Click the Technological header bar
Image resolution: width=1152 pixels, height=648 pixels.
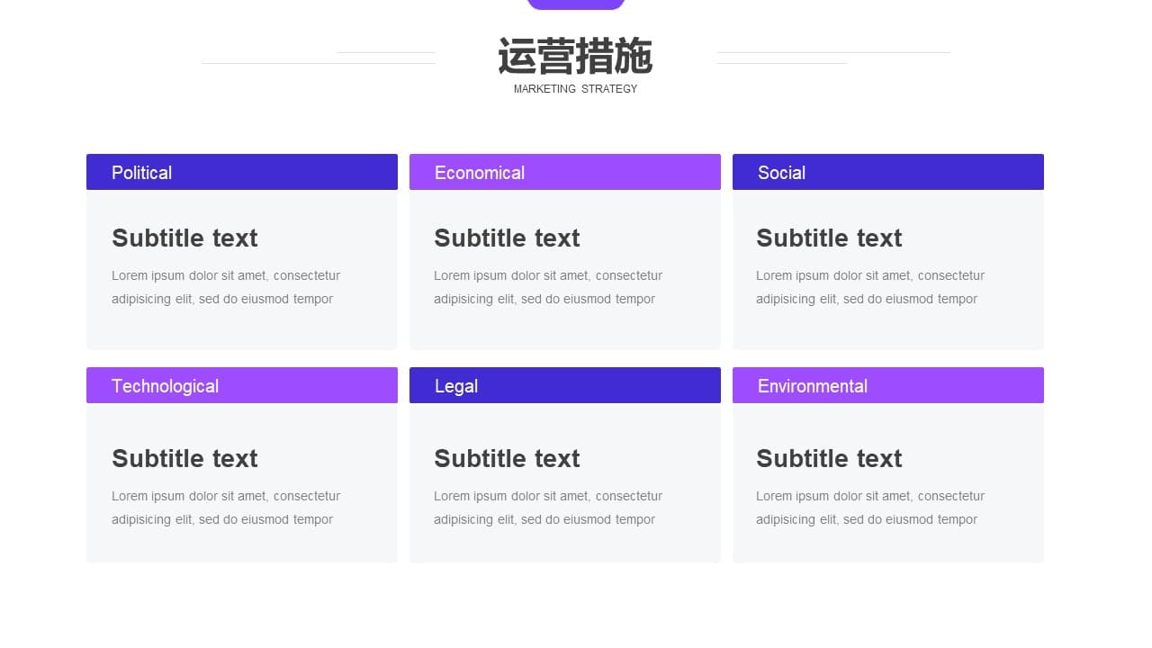(242, 385)
